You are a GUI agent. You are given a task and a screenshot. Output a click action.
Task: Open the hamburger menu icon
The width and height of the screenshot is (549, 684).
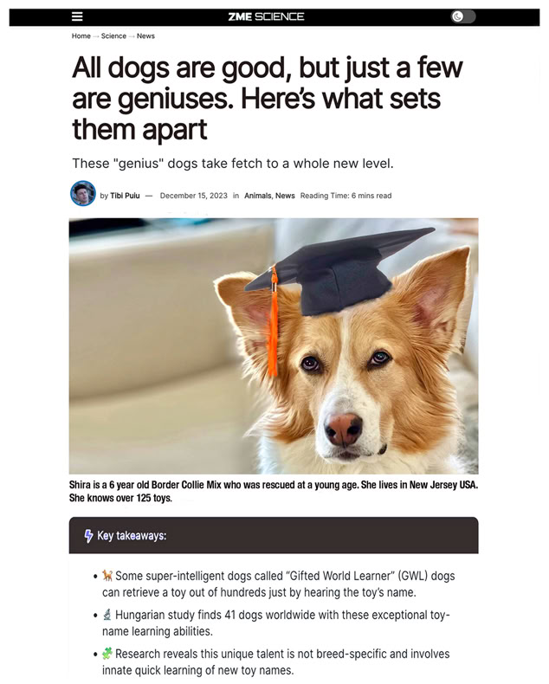77,16
